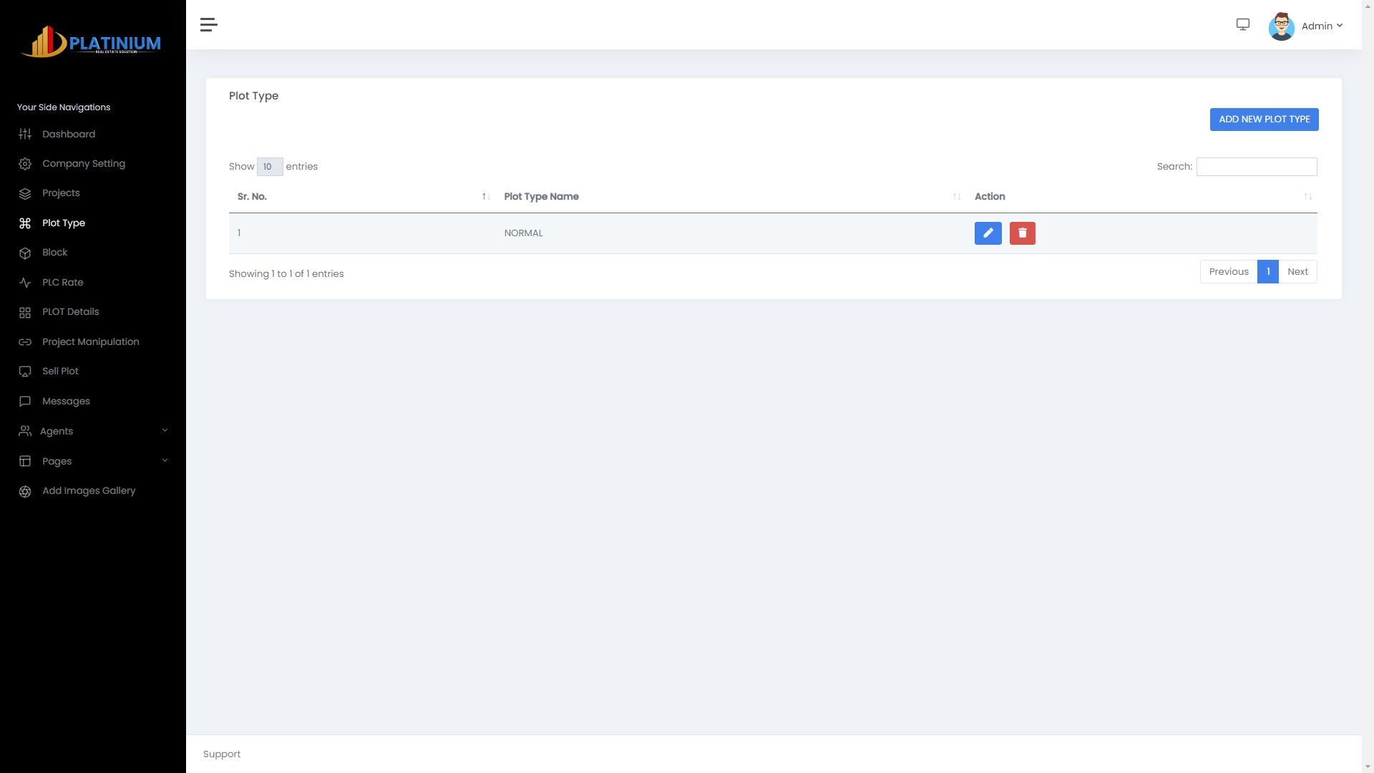Go to Sell Plot in sidebar

pyautogui.click(x=60, y=371)
